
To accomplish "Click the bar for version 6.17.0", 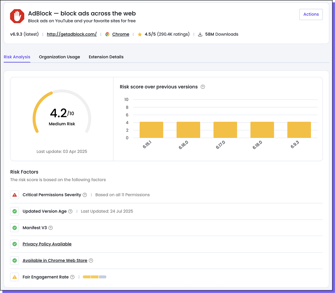I will (225, 130).
